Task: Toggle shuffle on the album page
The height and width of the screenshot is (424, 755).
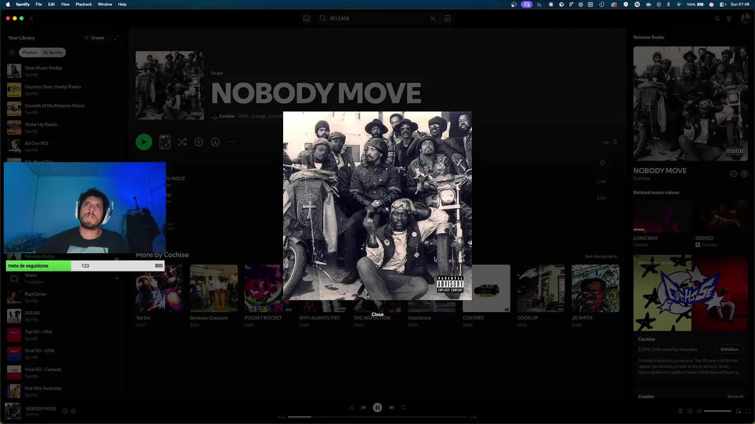Action: click(x=182, y=142)
